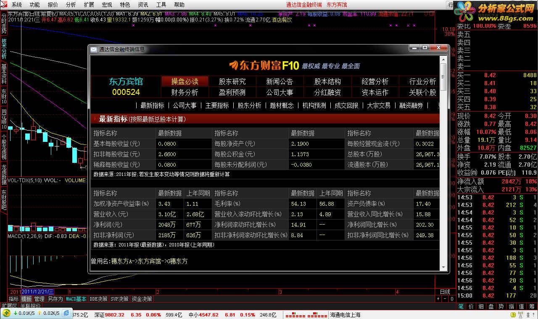Select the 细 tab in quote panel

(481, 306)
